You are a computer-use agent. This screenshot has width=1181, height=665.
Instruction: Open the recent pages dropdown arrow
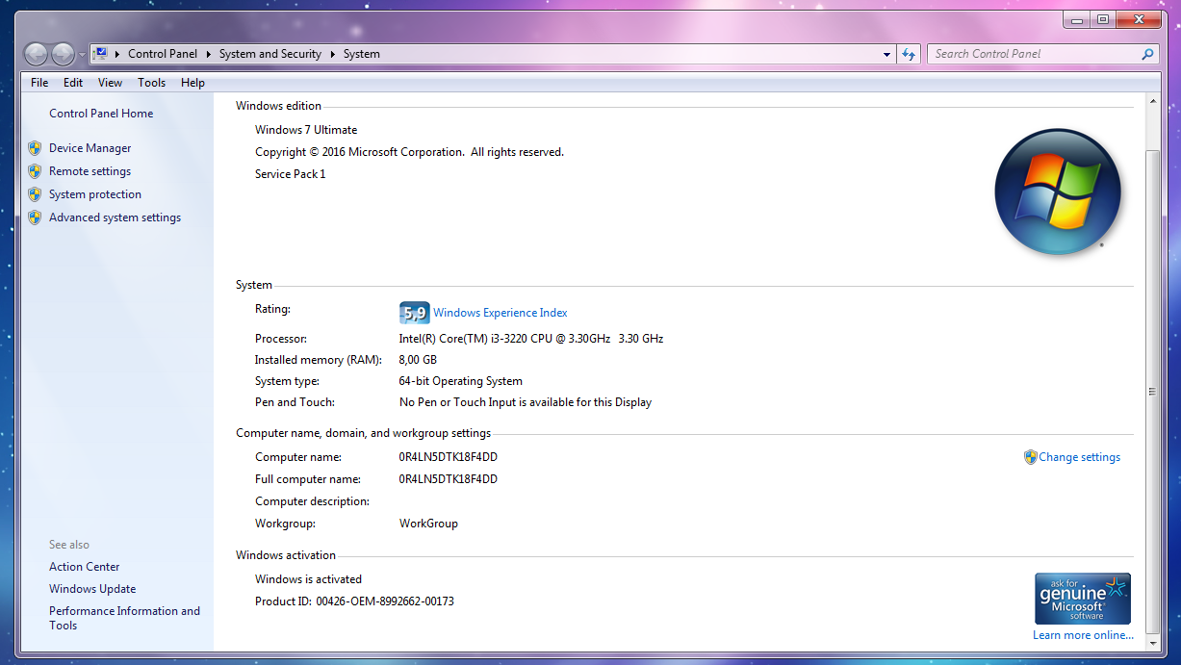point(82,55)
